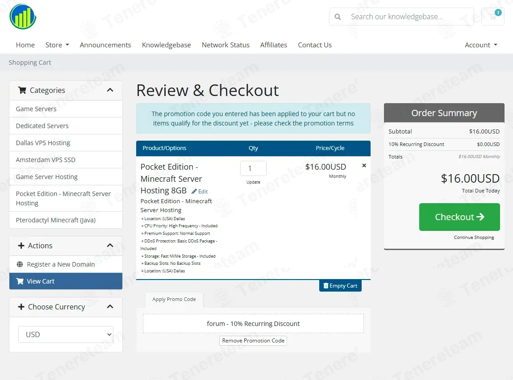Click the green Checkout button
The image size is (513, 380).
tap(459, 217)
